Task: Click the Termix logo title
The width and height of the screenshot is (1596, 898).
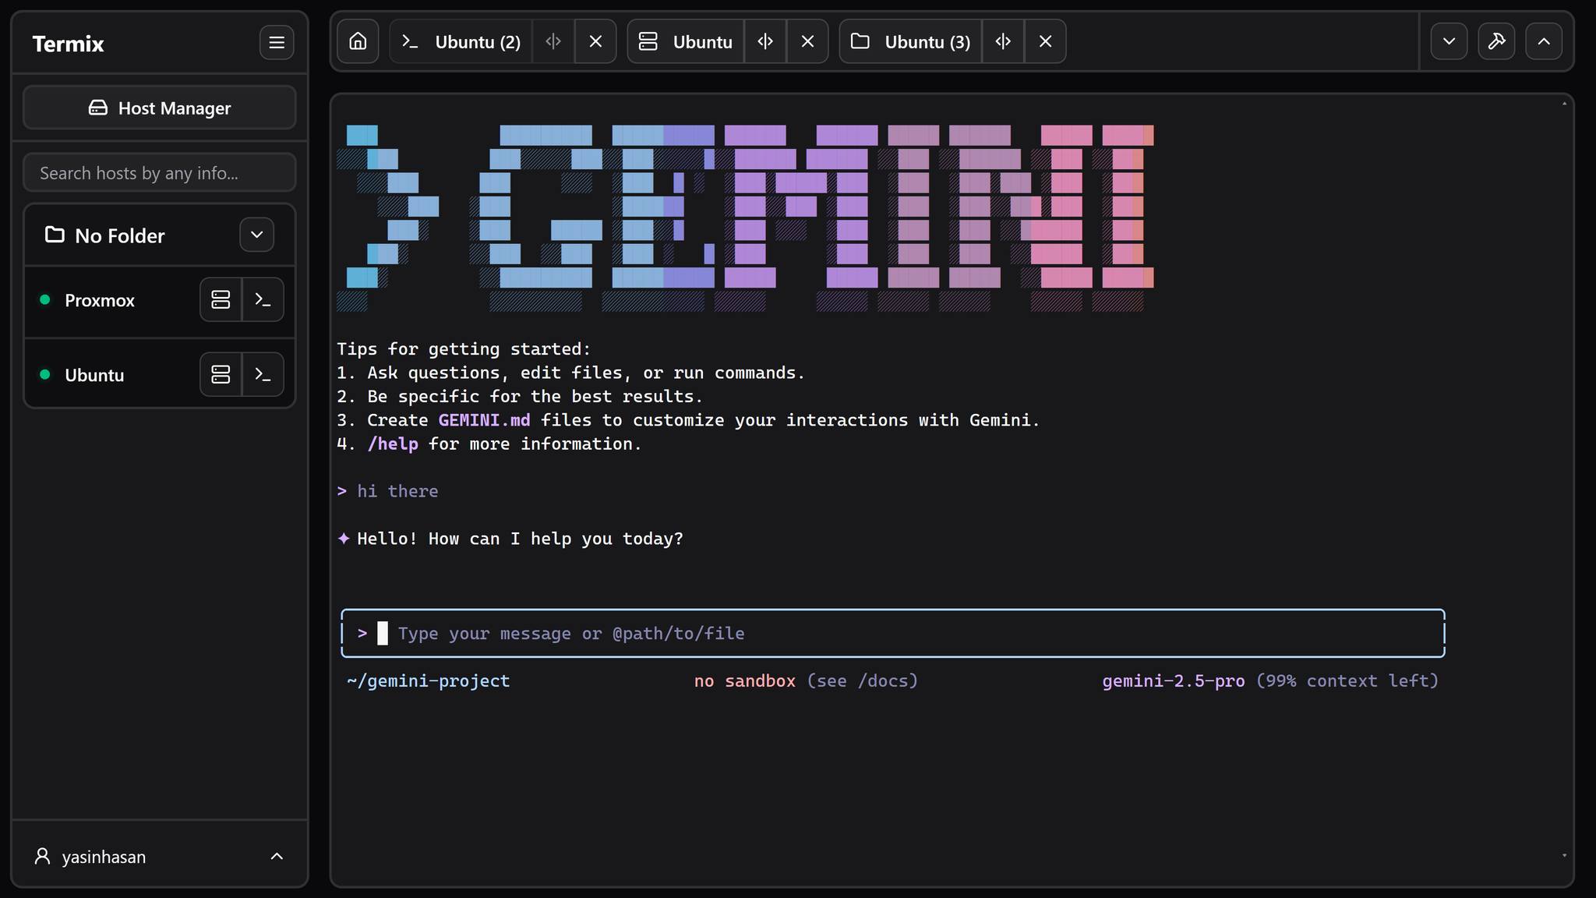Action: click(x=69, y=44)
